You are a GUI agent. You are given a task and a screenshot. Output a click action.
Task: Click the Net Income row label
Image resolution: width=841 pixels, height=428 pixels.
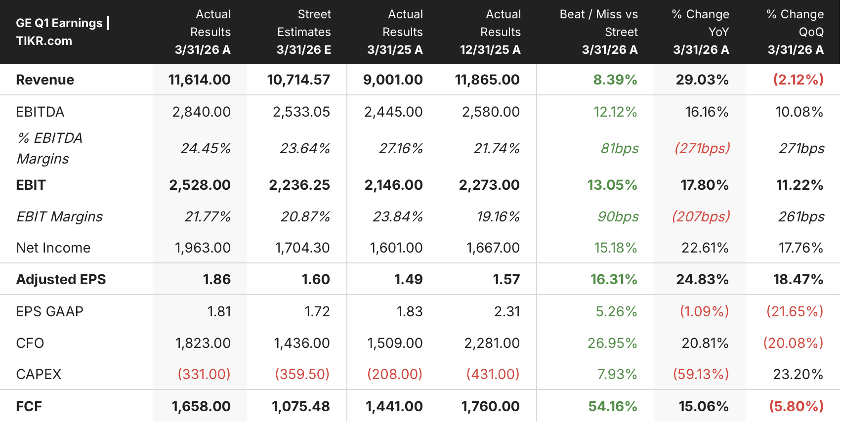[x=53, y=248]
